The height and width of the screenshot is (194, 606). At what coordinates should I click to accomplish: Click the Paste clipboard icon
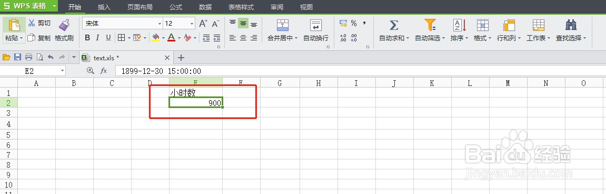point(14,25)
